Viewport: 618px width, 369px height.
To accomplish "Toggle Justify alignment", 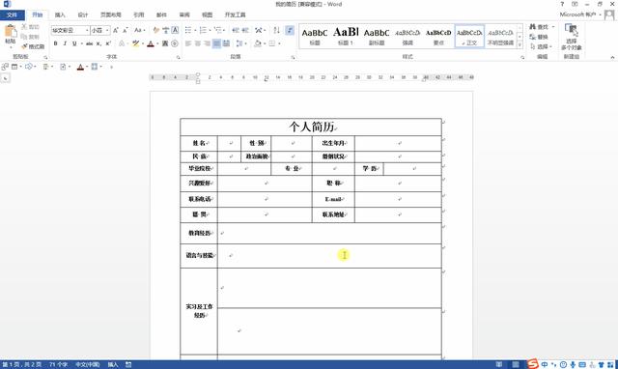I will click(216, 43).
